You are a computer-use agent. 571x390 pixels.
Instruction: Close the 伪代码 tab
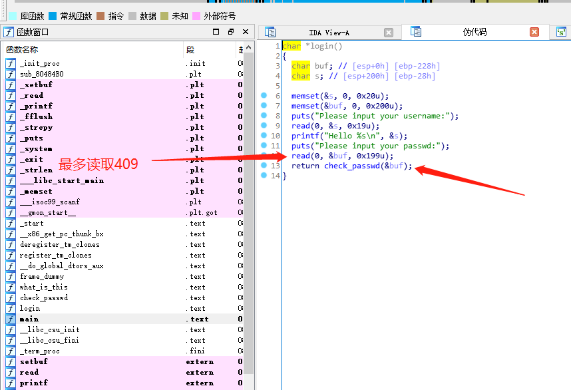[x=534, y=32]
